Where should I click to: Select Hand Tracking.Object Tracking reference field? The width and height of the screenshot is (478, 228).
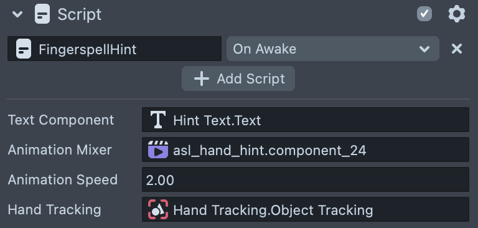pos(306,209)
